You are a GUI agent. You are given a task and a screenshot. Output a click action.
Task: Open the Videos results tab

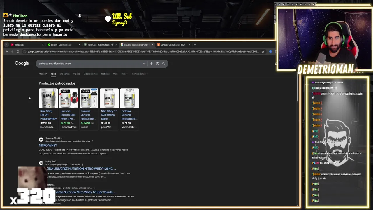[76, 74]
